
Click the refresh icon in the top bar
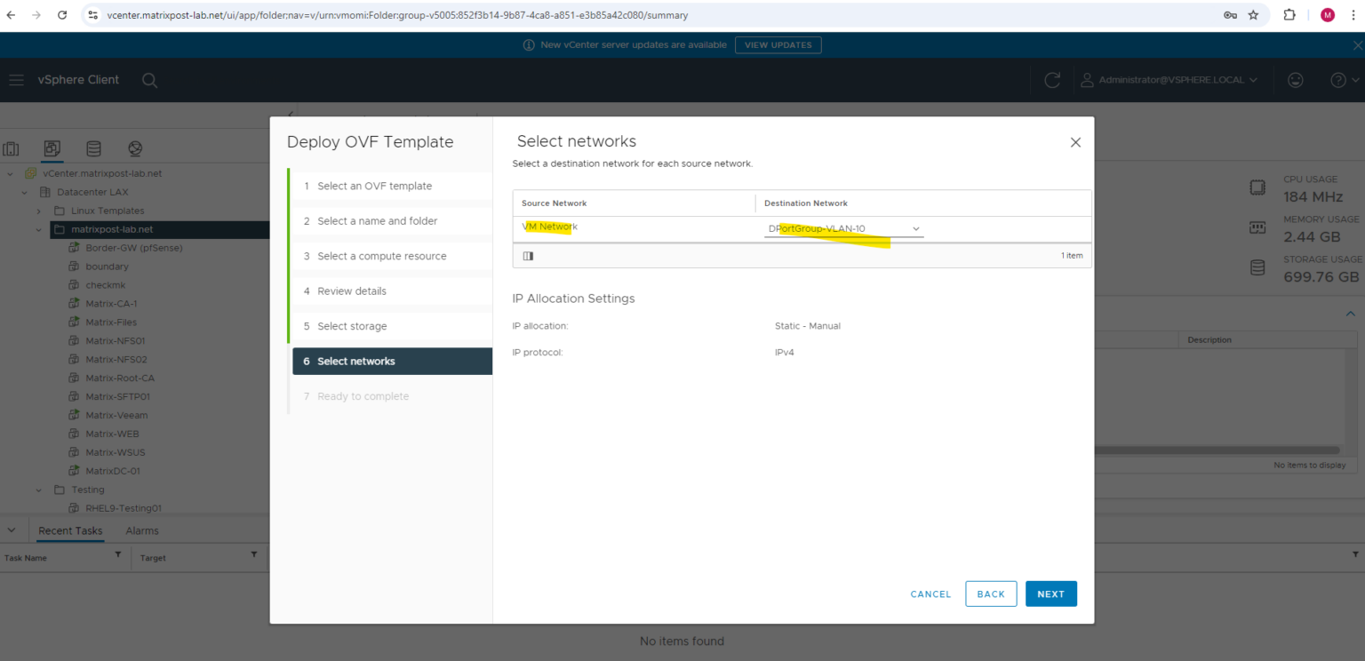(1052, 80)
